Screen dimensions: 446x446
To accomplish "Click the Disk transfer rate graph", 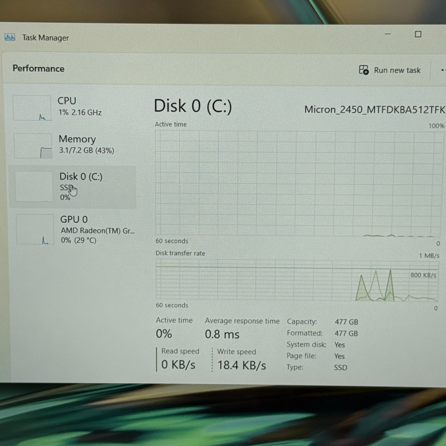I will [297, 280].
